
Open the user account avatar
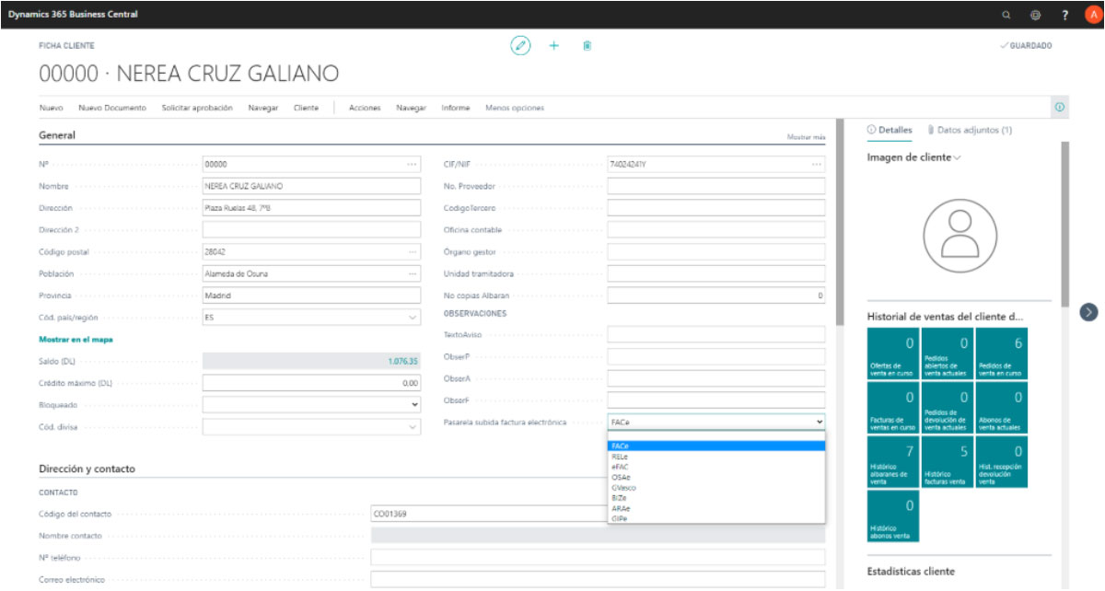[x=1092, y=15]
